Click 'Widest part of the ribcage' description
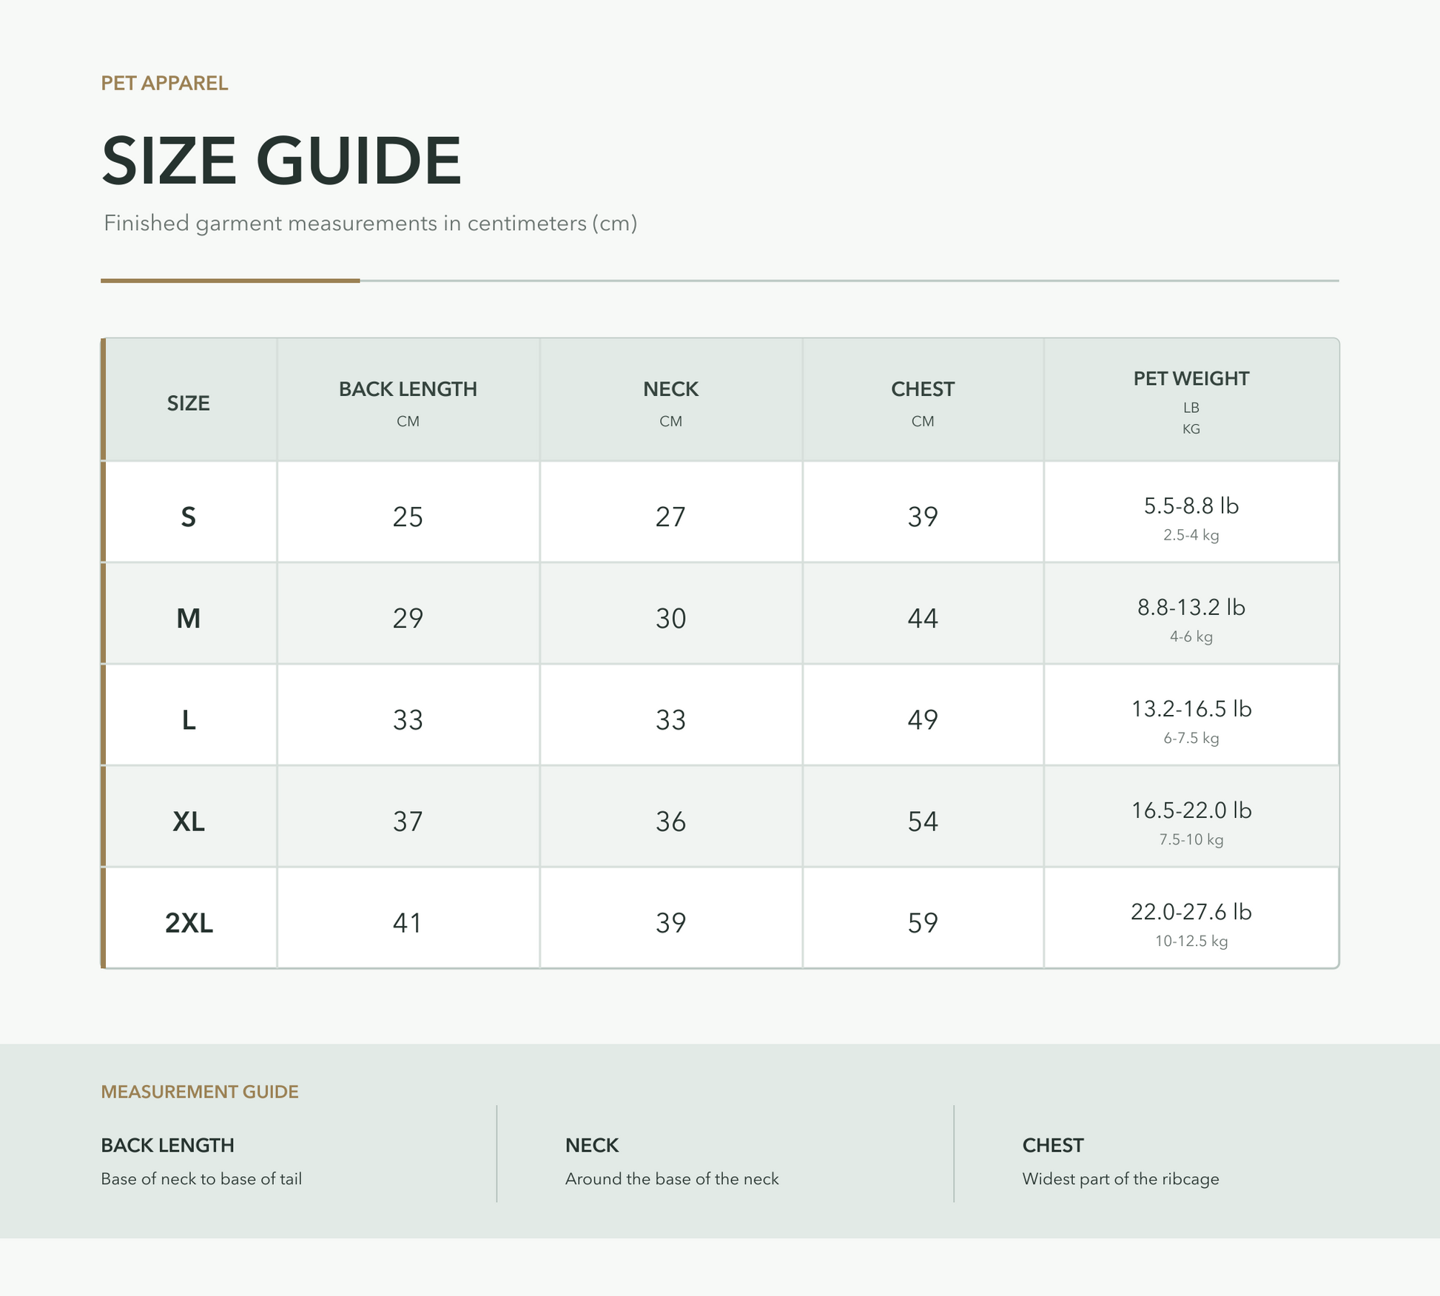This screenshot has height=1296, width=1440. 1120,1178
